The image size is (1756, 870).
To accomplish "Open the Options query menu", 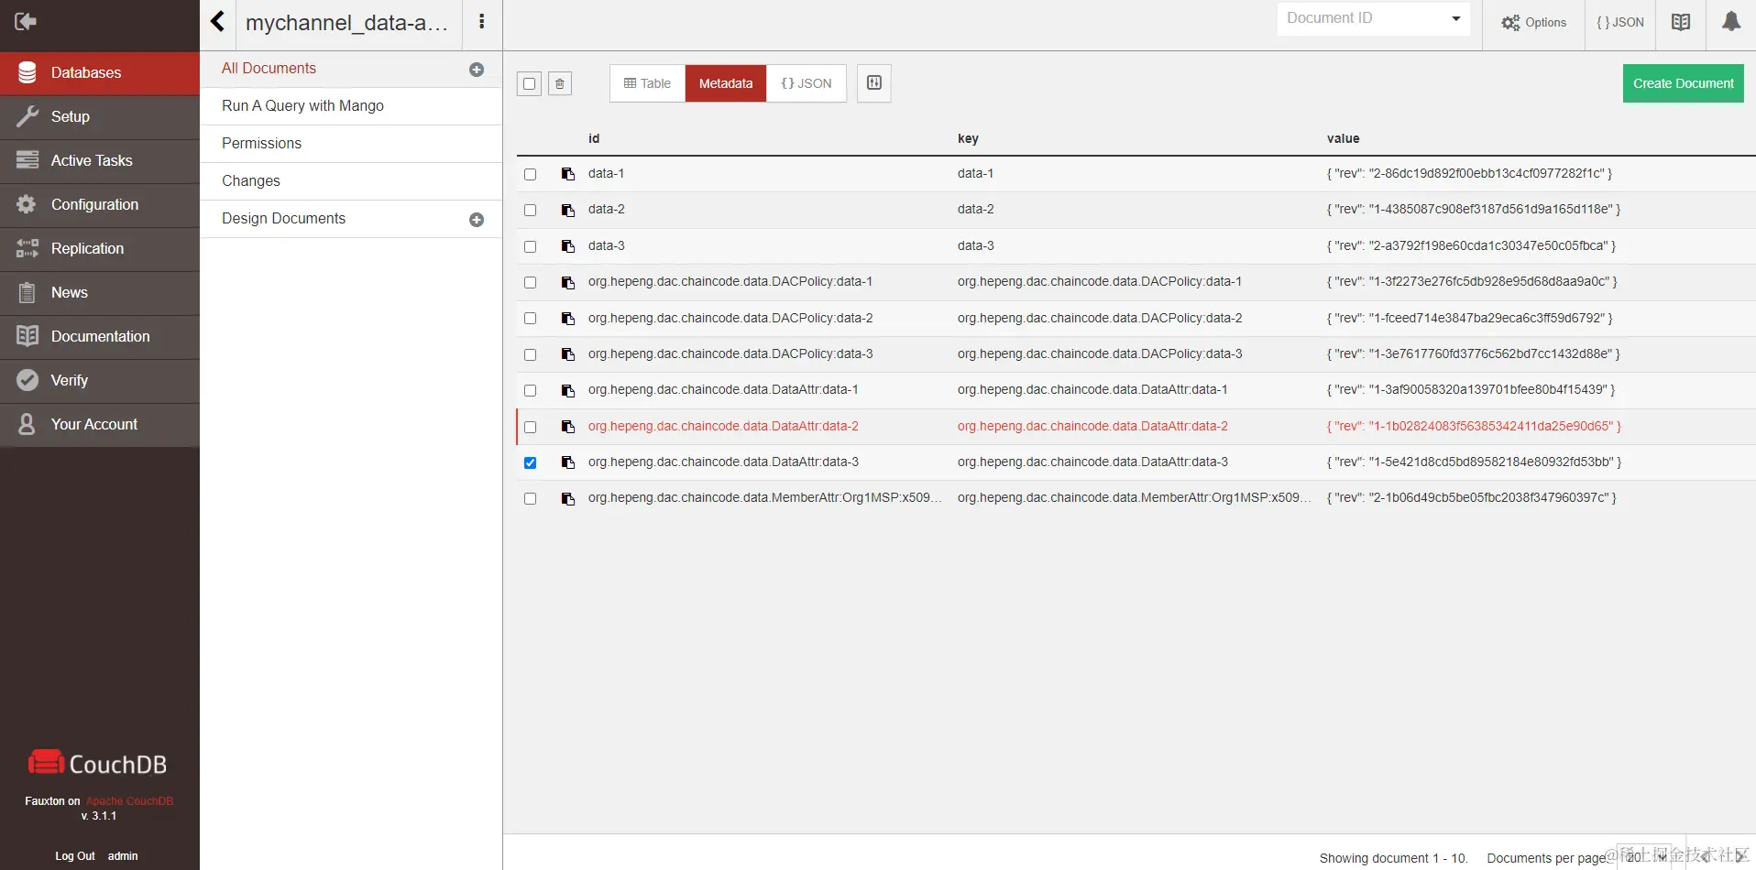I will pos(1533,23).
